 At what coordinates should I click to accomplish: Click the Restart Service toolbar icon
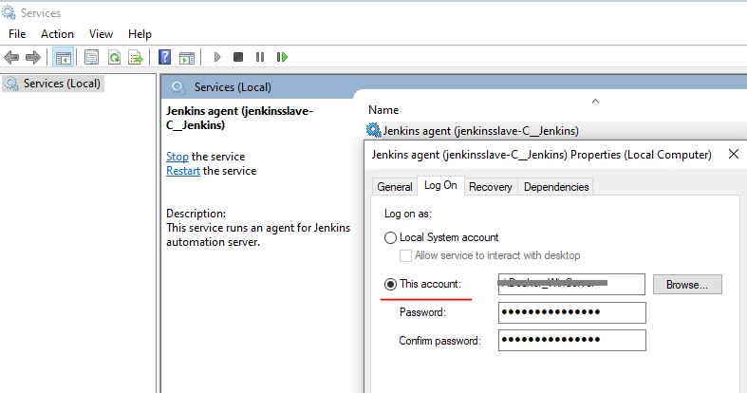[x=281, y=57]
